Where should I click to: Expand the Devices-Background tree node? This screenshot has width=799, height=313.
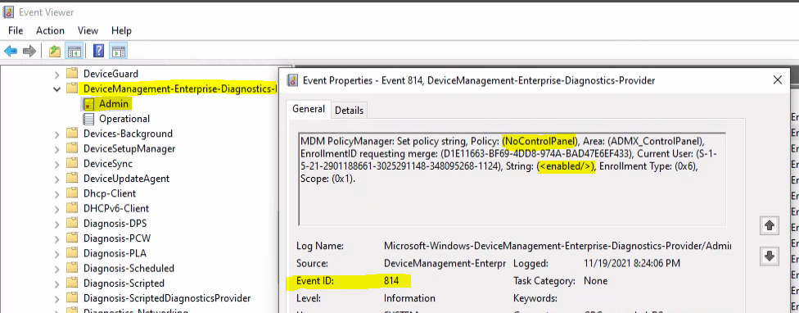tap(57, 134)
